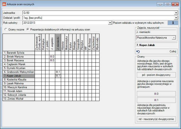Viewport: 181px width, 129px height.
Task: Select the E.dla bezp column header
Action: (x=90, y=42)
